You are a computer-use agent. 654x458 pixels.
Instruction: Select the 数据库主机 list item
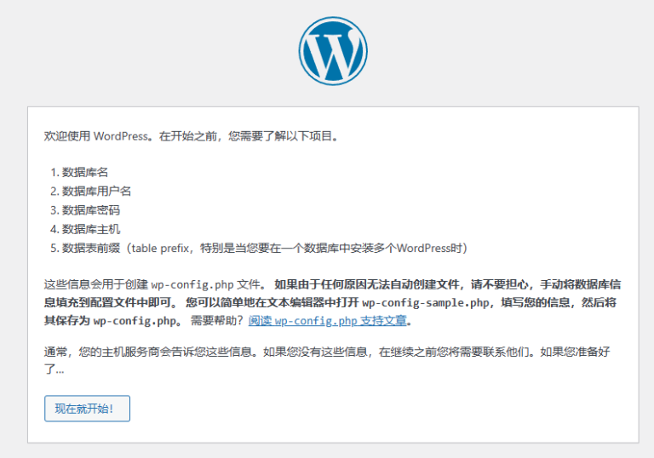pyautogui.click(x=91, y=229)
